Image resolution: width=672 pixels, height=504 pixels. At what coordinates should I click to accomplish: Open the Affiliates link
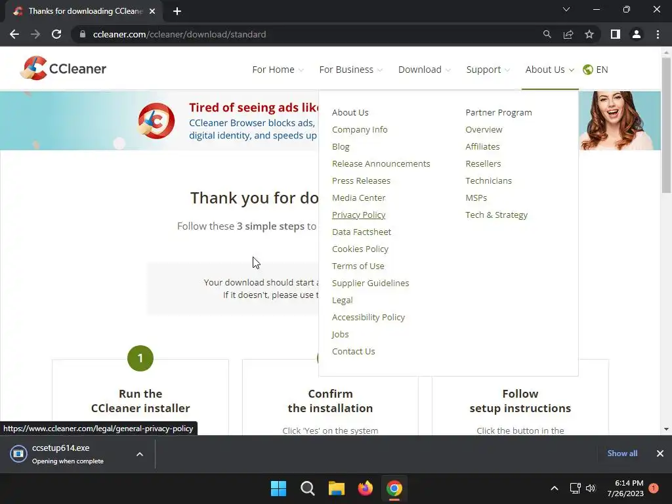[x=482, y=146]
